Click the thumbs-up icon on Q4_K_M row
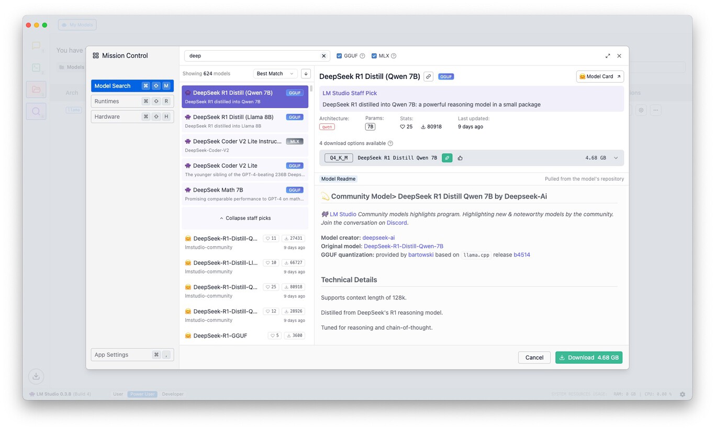The width and height of the screenshot is (715, 430). point(460,158)
